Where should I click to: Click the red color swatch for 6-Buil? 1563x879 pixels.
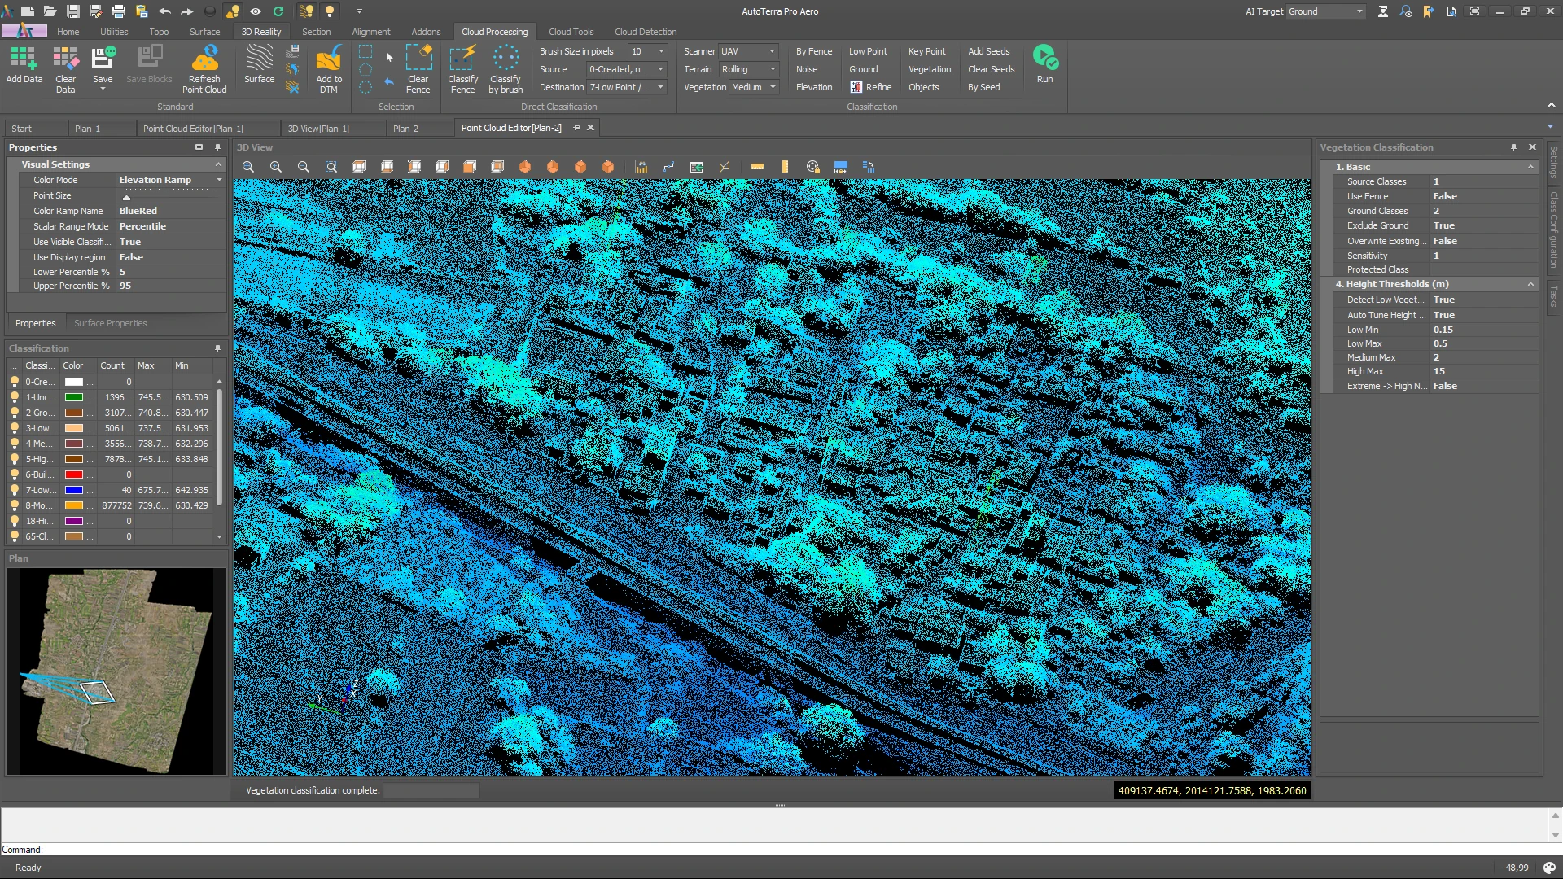pyautogui.click(x=74, y=474)
